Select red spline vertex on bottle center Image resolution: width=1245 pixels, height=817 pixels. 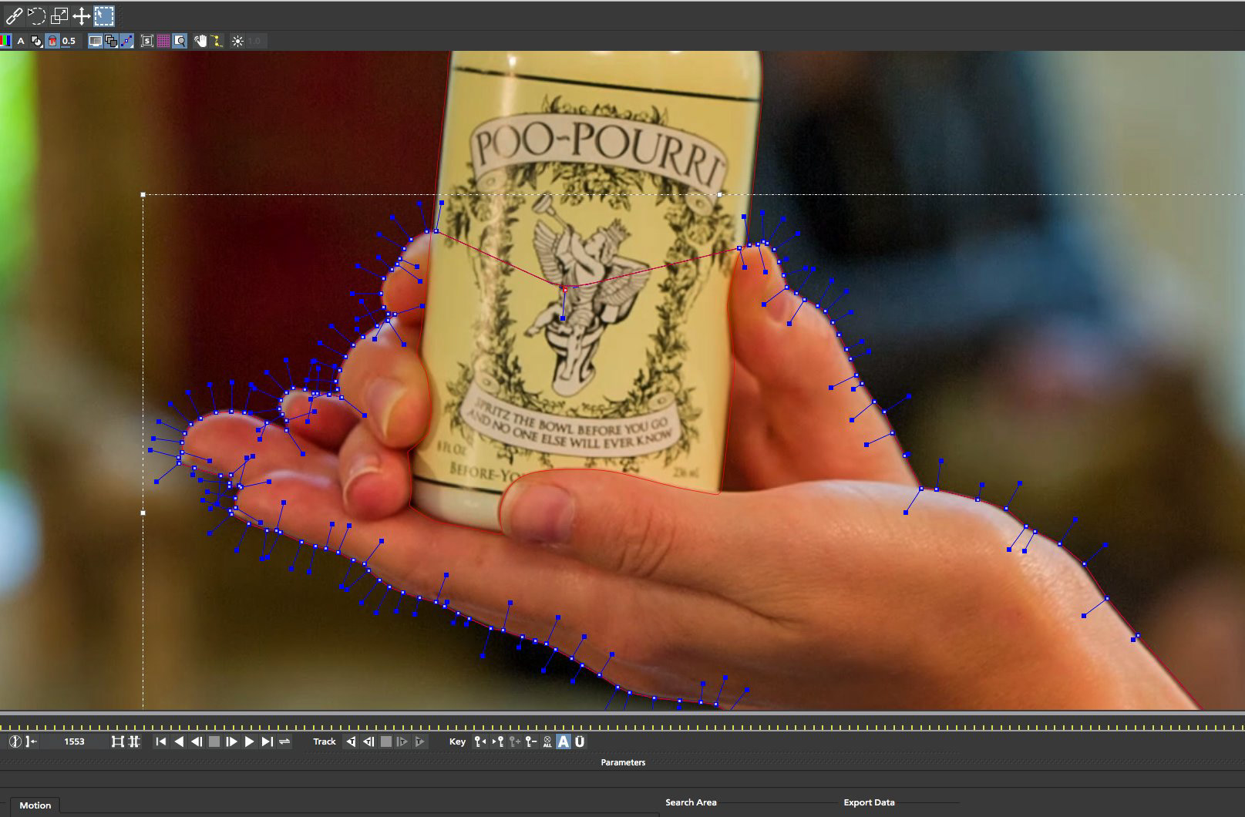(564, 289)
